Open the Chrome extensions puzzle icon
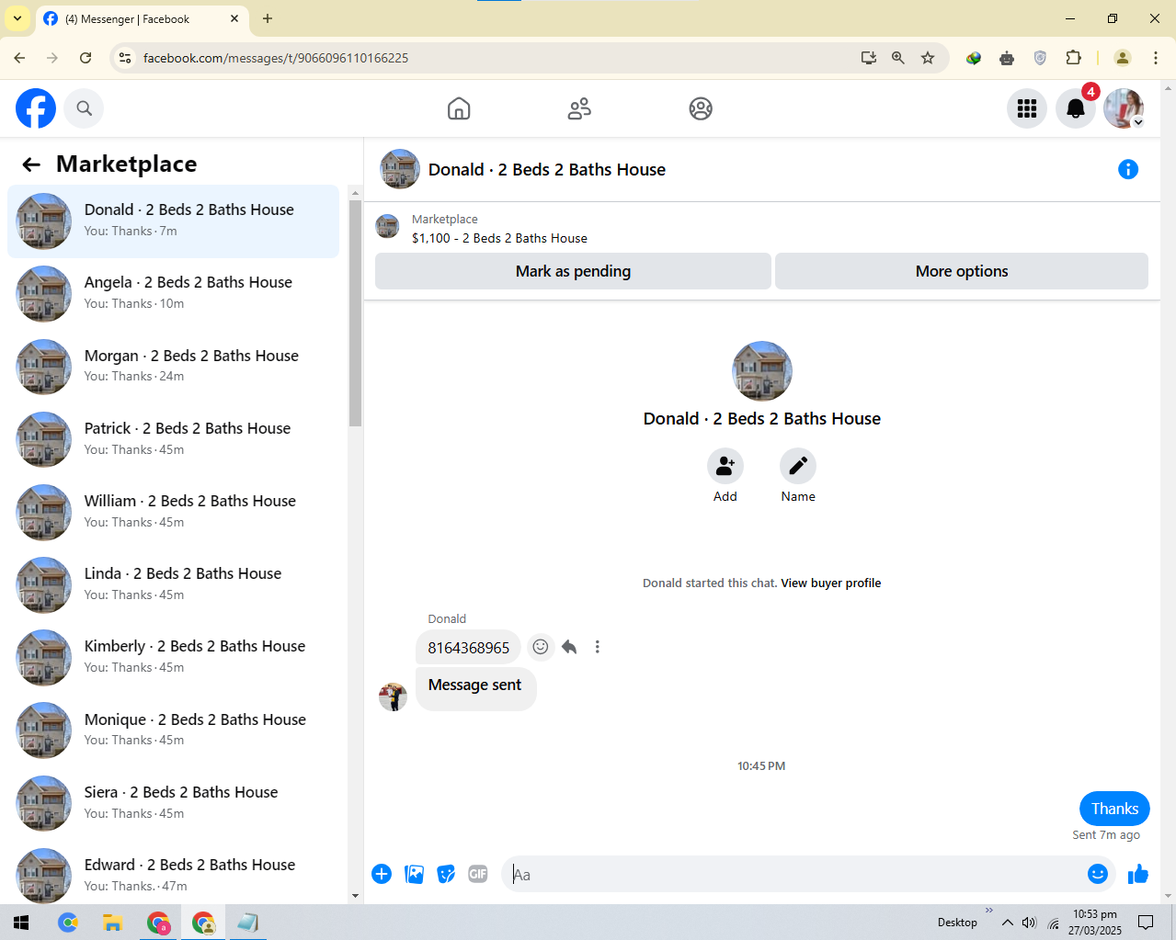Image resolution: width=1176 pixels, height=940 pixels. pos(1073,58)
